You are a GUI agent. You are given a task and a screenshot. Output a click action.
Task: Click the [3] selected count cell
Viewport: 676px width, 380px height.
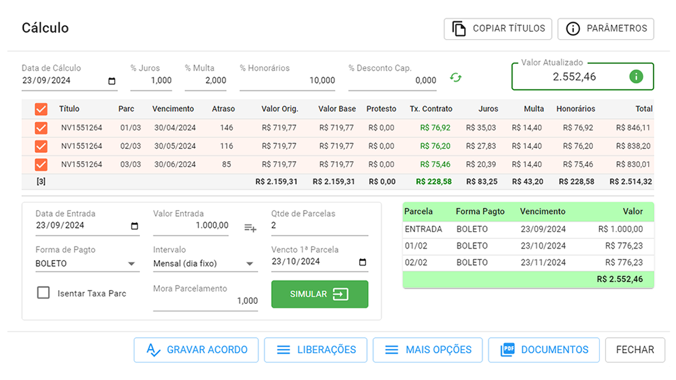tap(41, 182)
